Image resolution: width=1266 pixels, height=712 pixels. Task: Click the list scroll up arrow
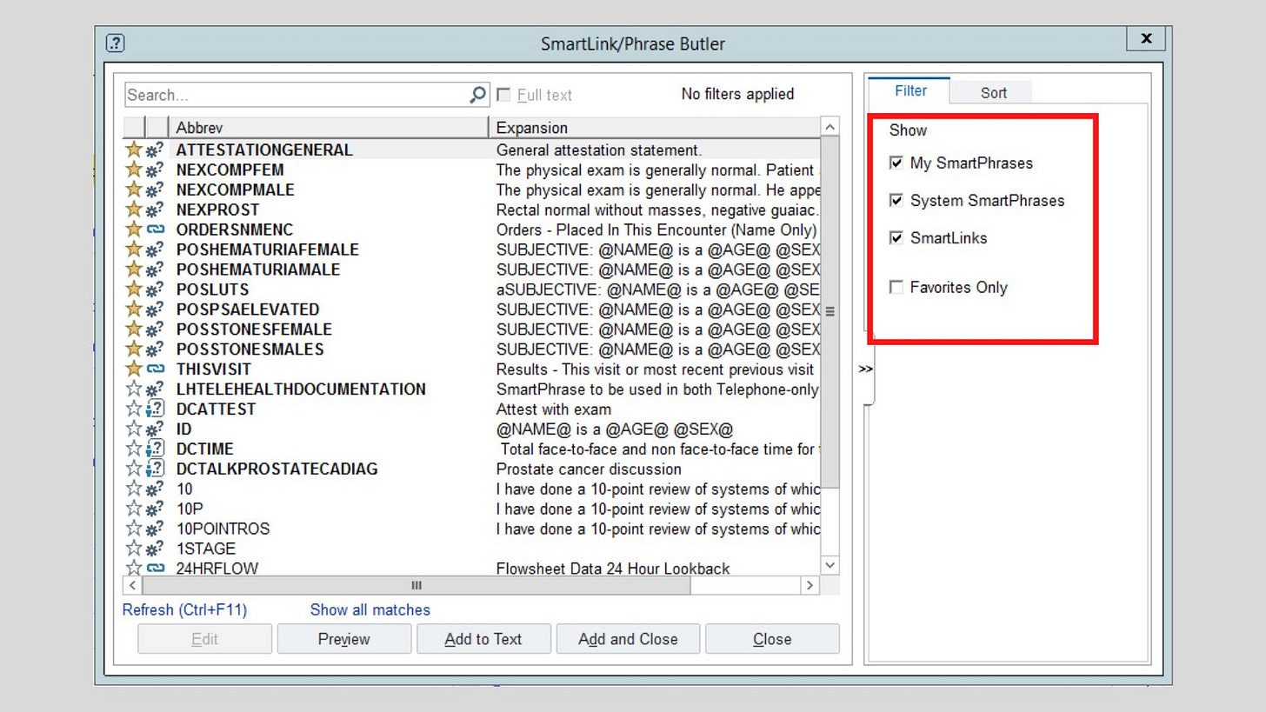coord(830,127)
